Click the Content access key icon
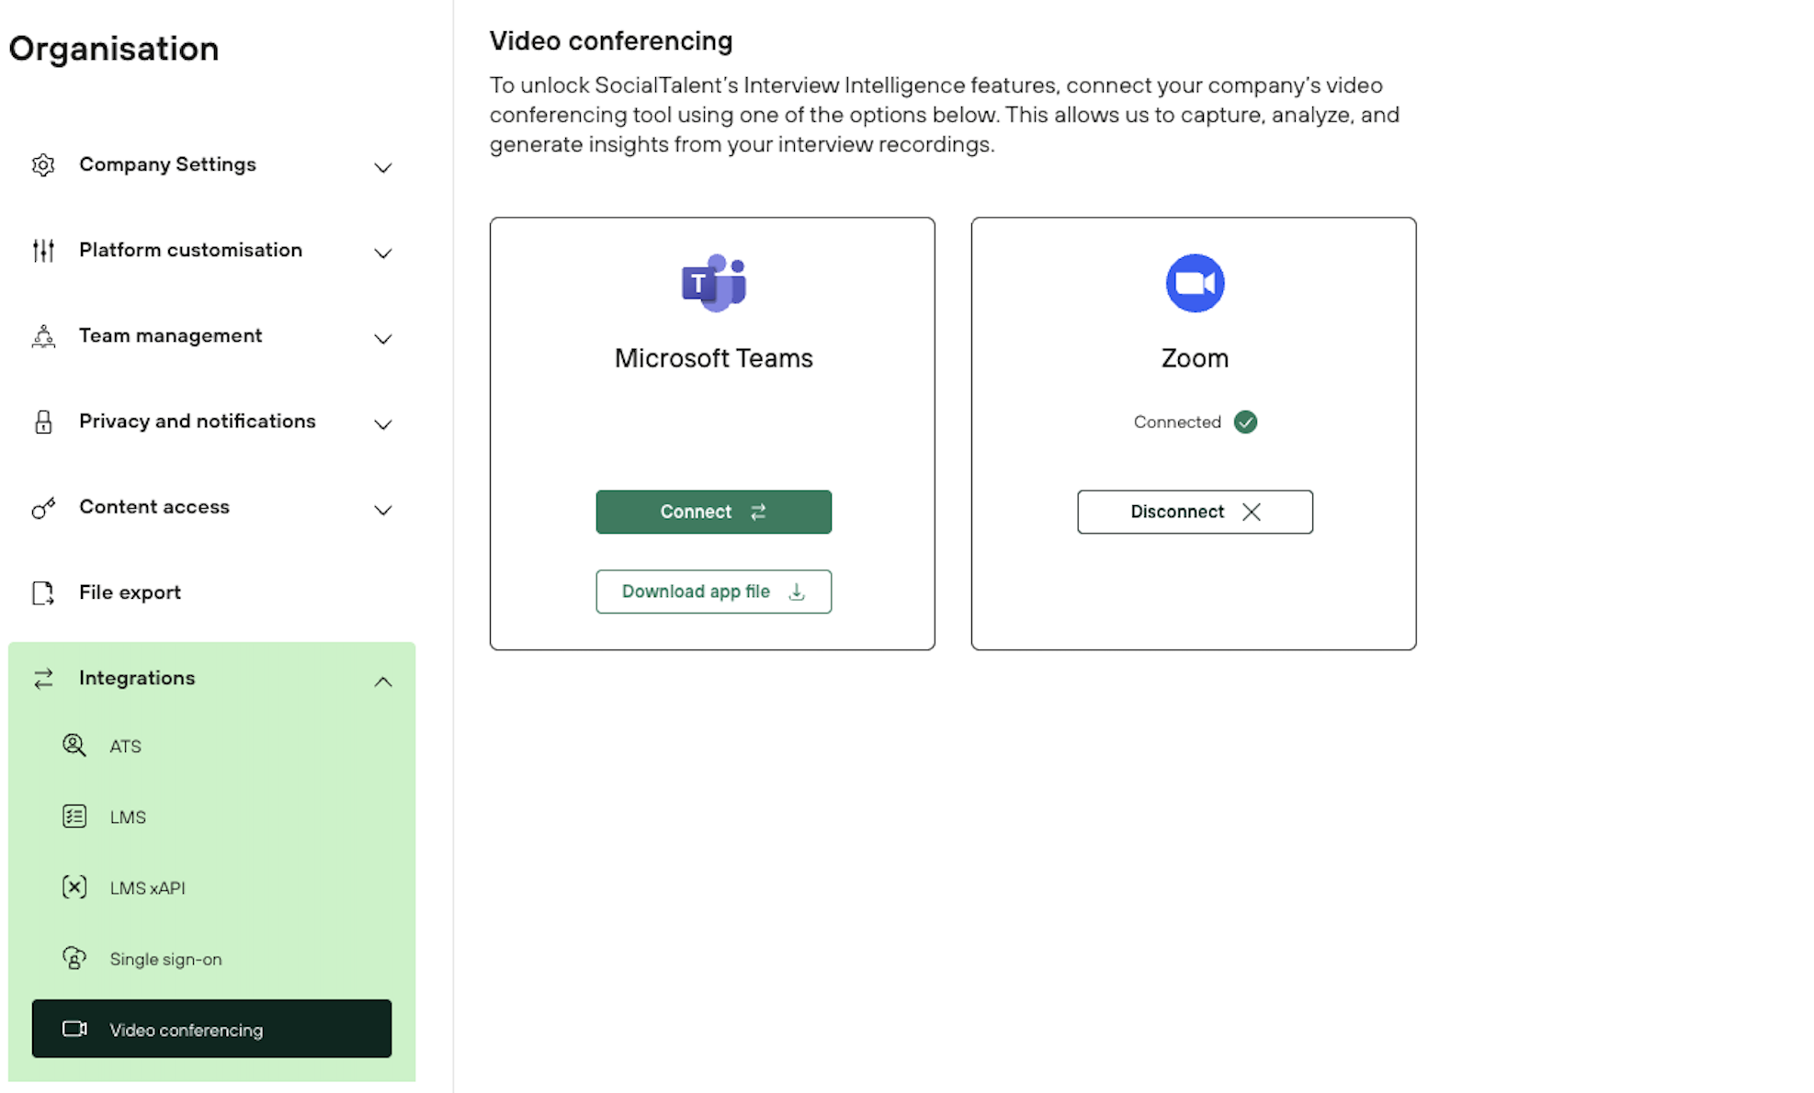Screen dimensions: 1814x1093 (x=43, y=508)
